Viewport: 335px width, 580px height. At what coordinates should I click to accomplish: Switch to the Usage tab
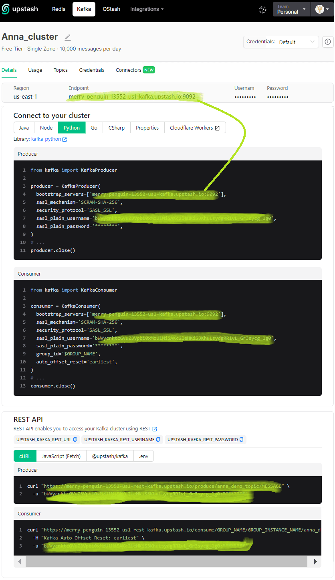pos(35,70)
